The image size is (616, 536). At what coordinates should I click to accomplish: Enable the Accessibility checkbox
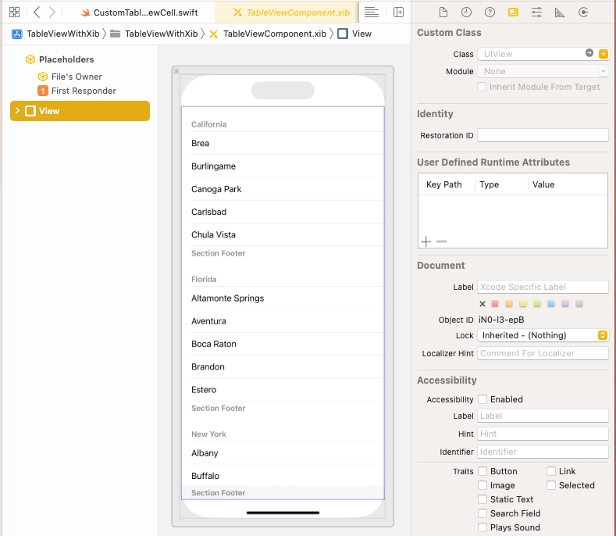point(482,399)
